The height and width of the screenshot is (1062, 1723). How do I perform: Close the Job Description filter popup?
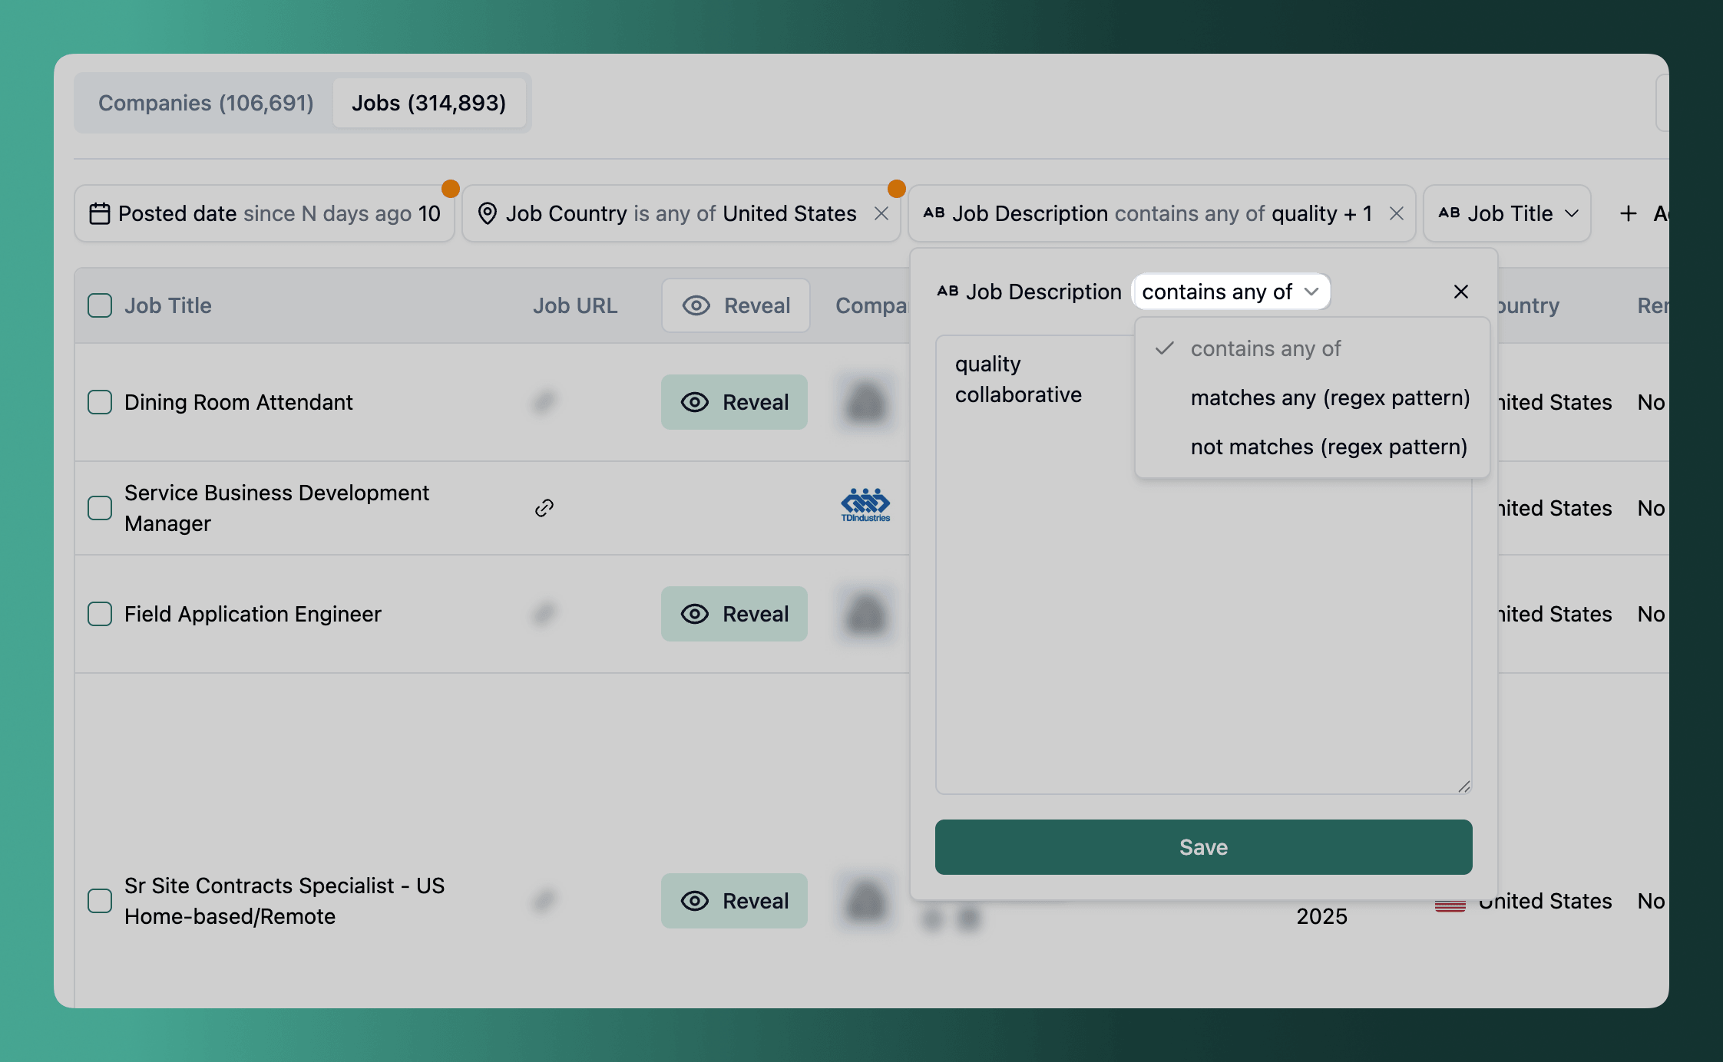pyautogui.click(x=1460, y=292)
